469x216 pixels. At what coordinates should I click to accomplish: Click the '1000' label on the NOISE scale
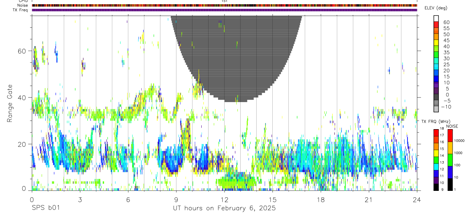point(458,153)
